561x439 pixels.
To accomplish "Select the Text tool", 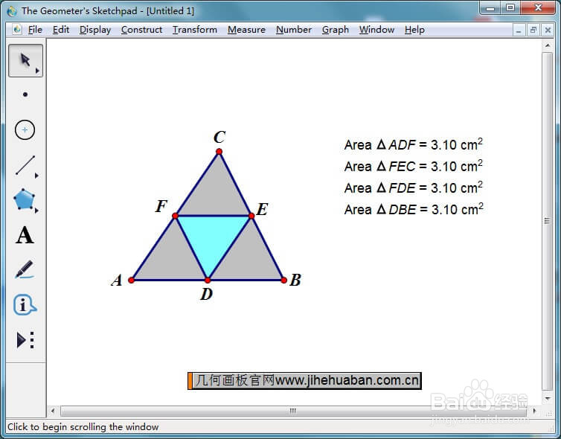I will (25, 235).
